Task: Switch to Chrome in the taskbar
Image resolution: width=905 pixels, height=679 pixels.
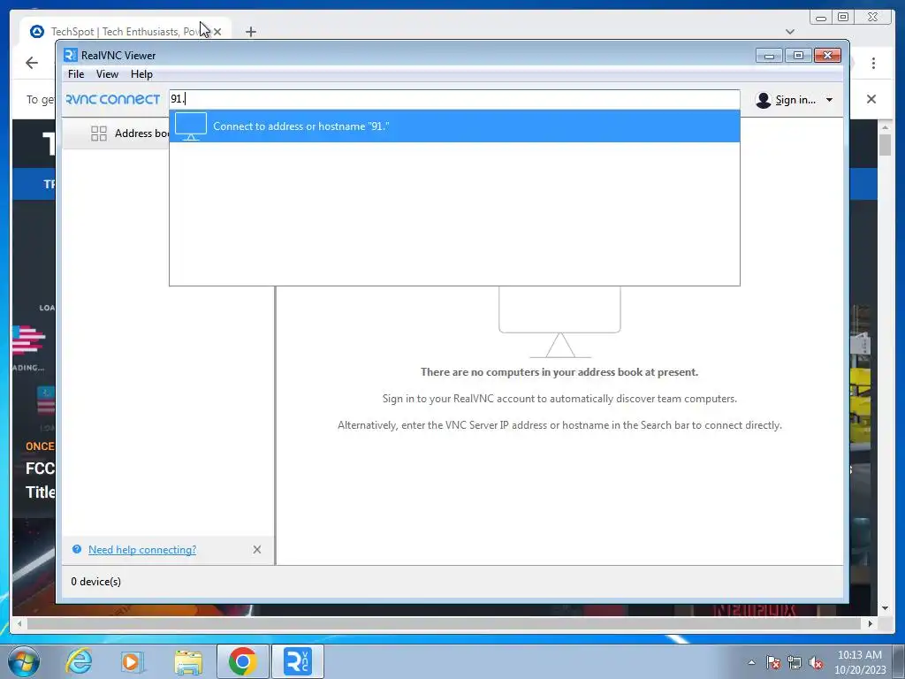Action: click(243, 661)
